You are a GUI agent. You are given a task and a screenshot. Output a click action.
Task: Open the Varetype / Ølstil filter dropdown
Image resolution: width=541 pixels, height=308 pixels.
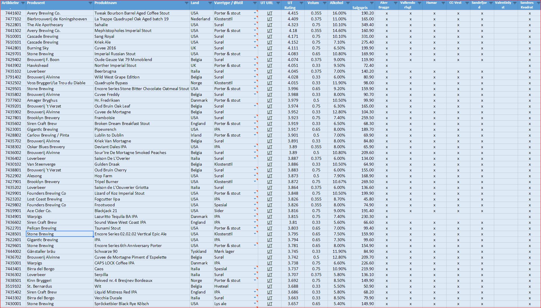tap(255, 3)
